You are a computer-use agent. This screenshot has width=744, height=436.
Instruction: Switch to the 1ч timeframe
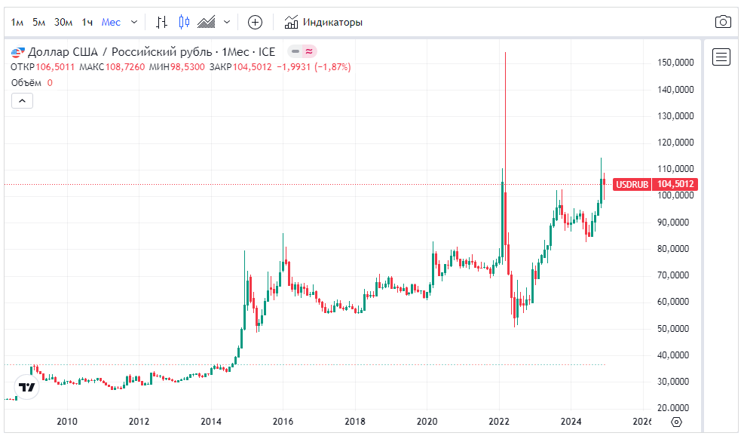[x=88, y=22]
